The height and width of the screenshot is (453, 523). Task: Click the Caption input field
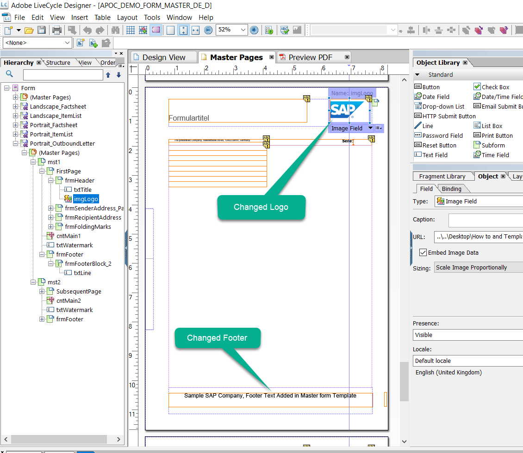(485, 220)
